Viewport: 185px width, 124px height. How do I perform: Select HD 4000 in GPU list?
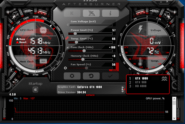(x=141, y=86)
